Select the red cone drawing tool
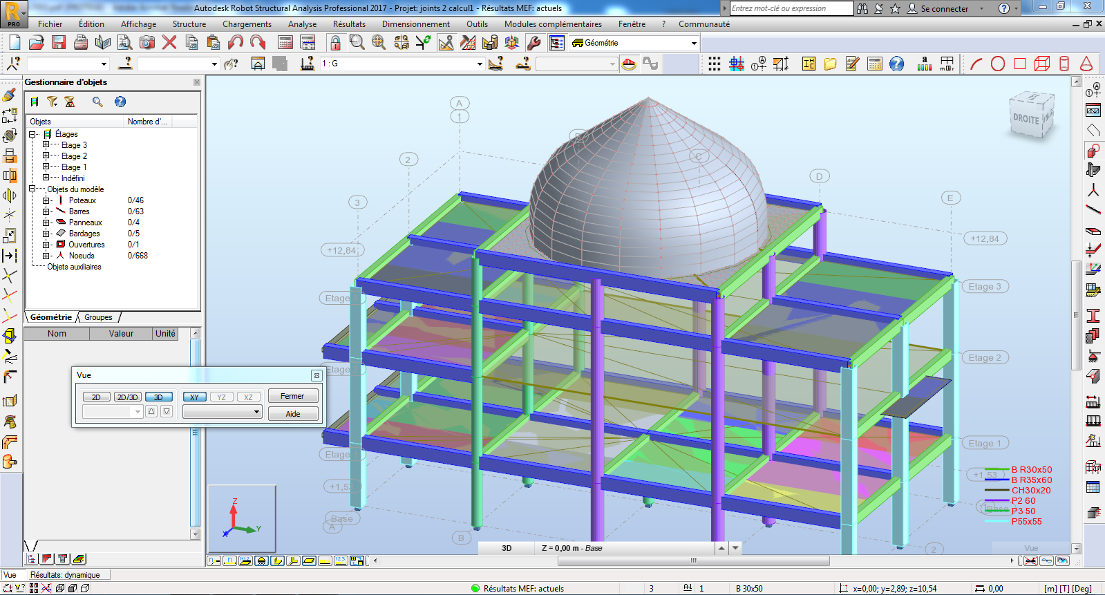Screen dimensions: 1105x595 point(1086,64)
